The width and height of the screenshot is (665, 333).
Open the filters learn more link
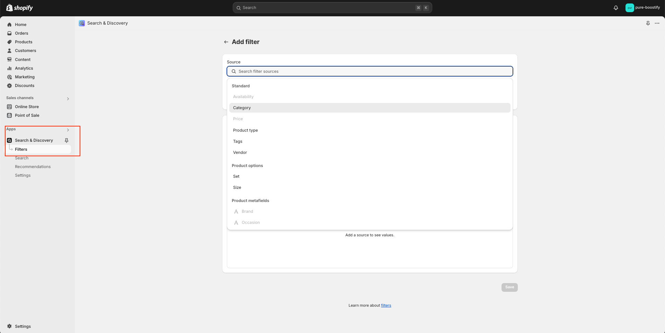[x=386, y=305]
